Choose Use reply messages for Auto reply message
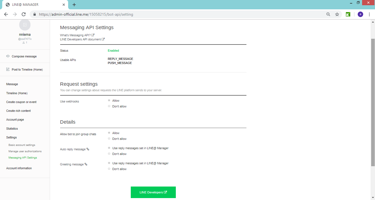The width and height of the screenshot is (375, 200). click(109, 148)
